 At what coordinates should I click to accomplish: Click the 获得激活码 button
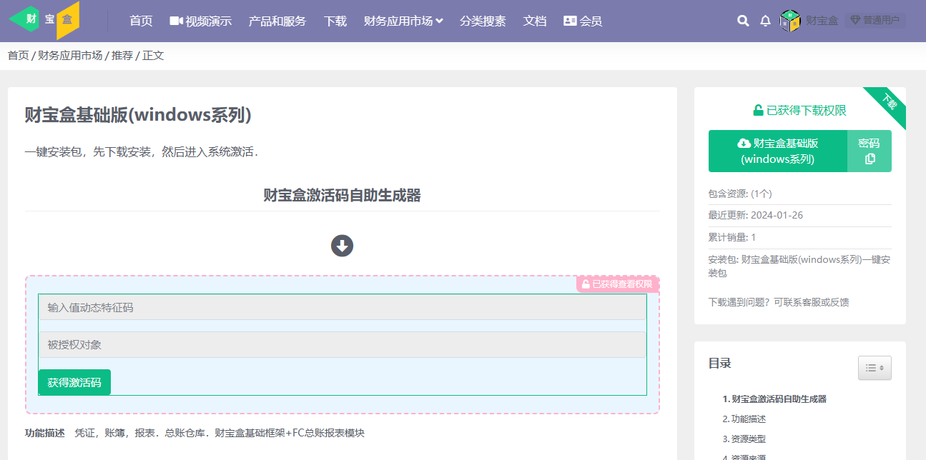tap(74, 382)
